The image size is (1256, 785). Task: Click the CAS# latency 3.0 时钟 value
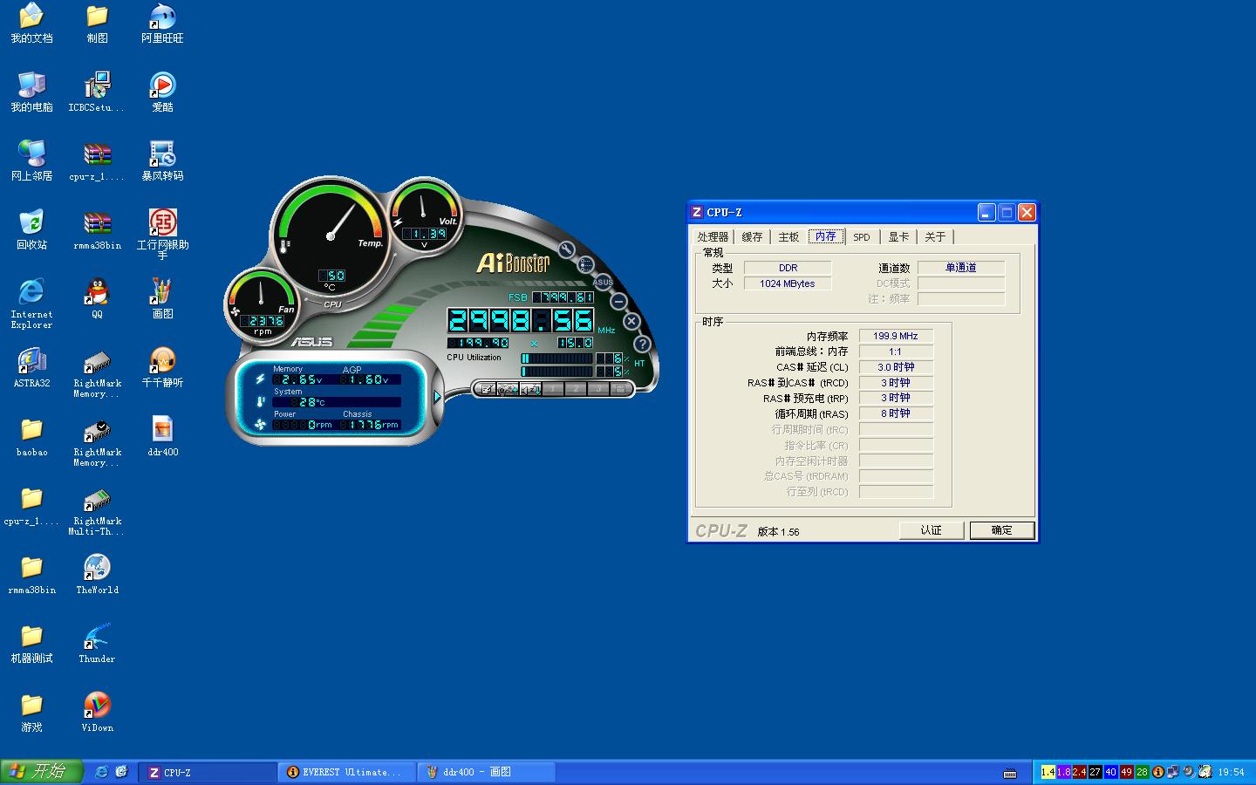pos(896,367)
